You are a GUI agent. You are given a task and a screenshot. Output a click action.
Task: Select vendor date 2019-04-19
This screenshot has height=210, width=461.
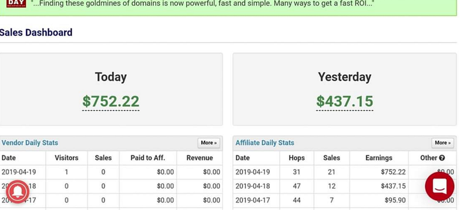coord(19,172)
